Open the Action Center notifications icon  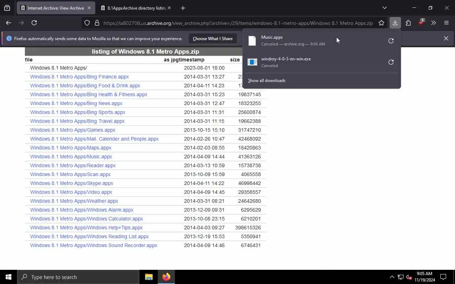443,277
